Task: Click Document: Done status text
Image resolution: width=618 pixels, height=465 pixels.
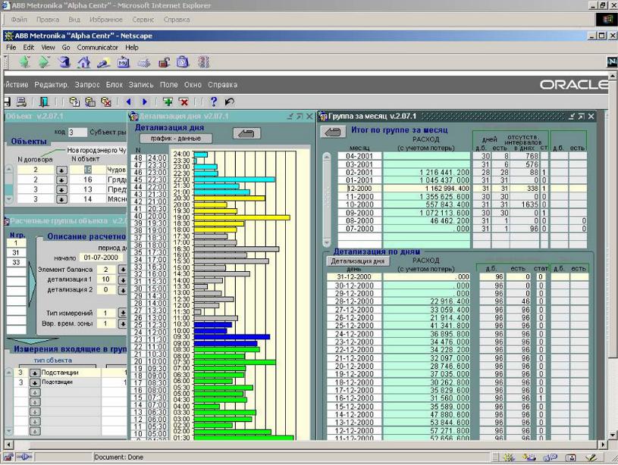Action: 118,457
